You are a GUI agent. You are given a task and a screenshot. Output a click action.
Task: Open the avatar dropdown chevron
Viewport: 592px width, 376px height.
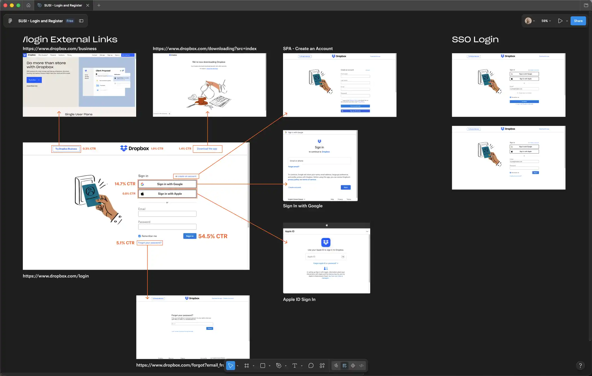pyautogui.click(x=534, y=21)
